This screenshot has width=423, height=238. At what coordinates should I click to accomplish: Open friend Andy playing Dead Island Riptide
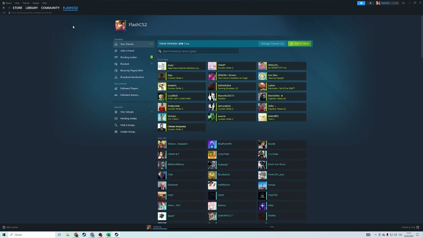[x=181, y=66]
